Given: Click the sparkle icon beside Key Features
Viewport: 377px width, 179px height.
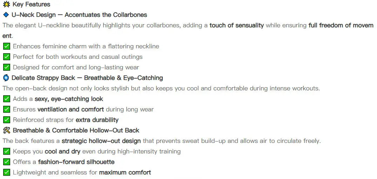Looking at the screenshot, I should pos(6,5).
